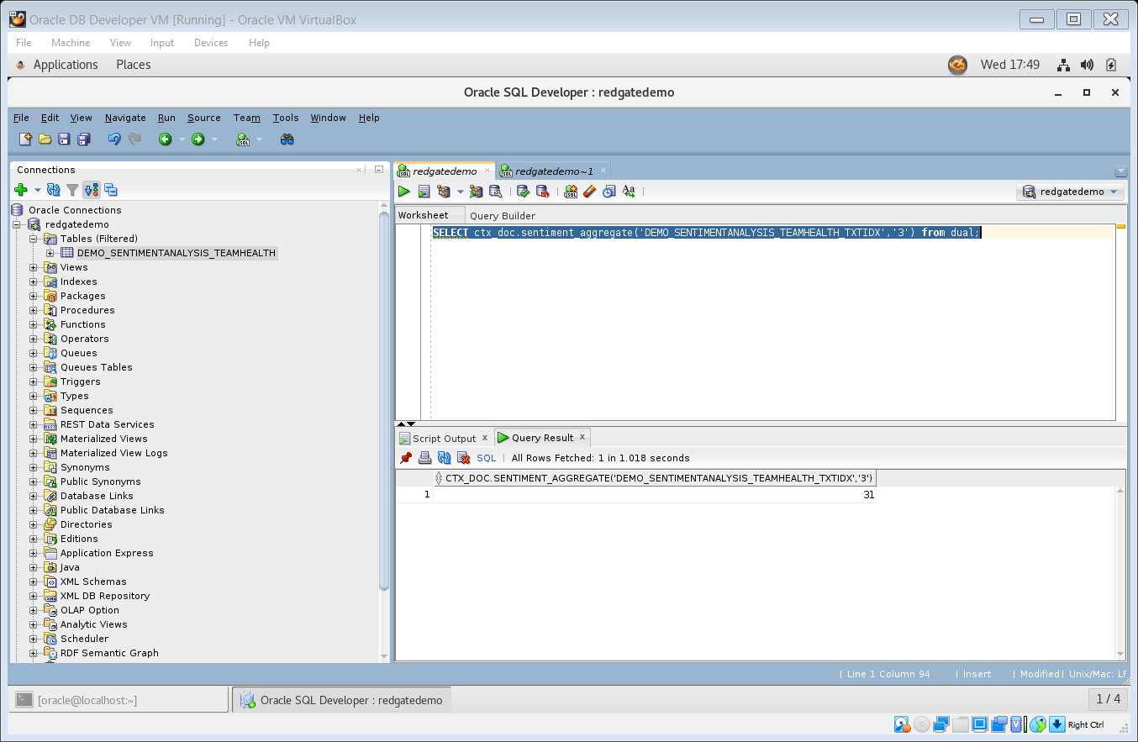Open the editor tab list dropdown arrow
Image resolution: width=1138 pixels, height=742 pixels.
pyautogui.click(x=1120, y=171)
